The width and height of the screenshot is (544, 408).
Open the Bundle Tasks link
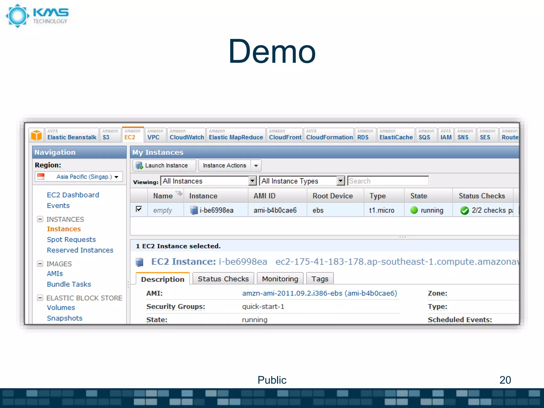[x=69, y=284]
